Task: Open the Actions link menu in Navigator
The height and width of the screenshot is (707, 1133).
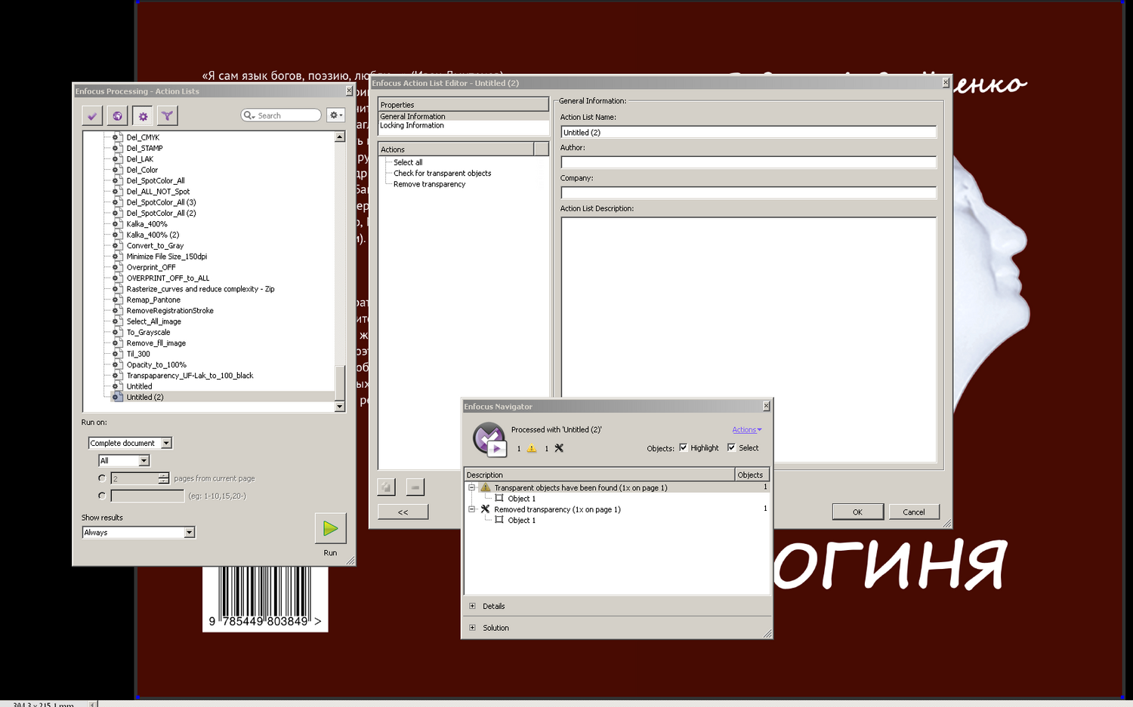Action: (746, 430)
